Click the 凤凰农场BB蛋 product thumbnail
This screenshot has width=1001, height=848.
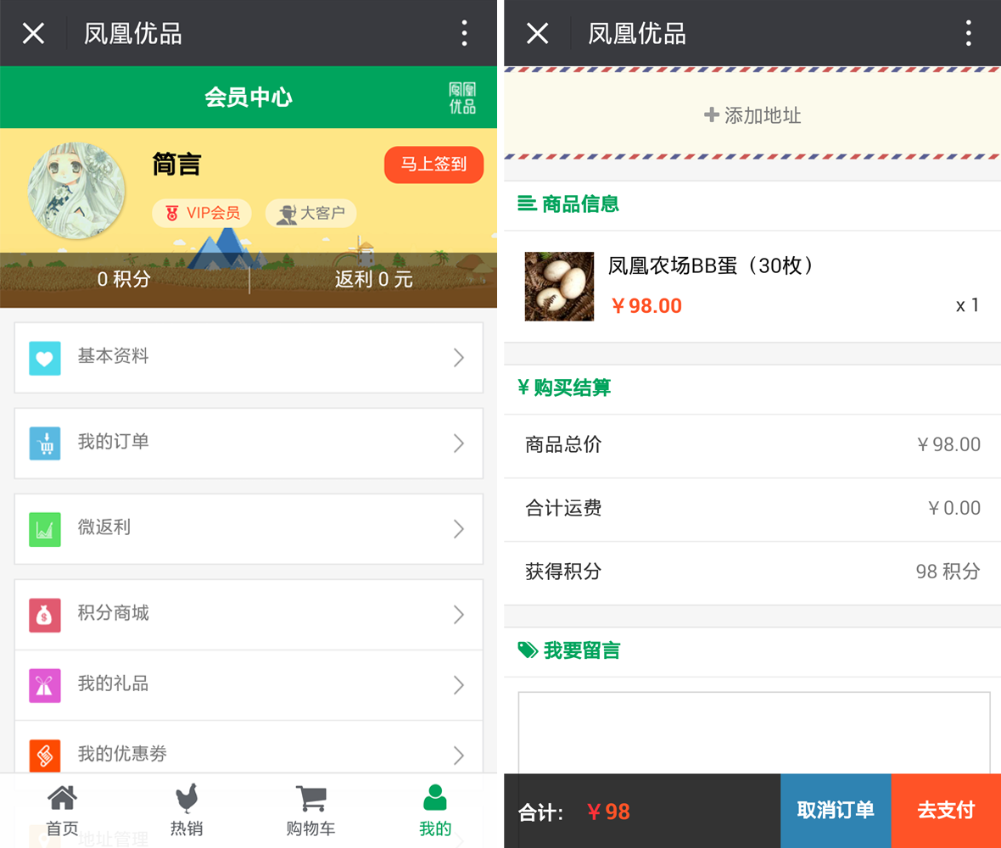point(559,287)
